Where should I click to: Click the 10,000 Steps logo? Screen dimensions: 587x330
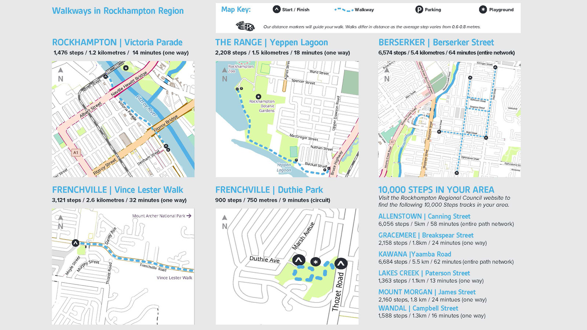coord(245,26)
